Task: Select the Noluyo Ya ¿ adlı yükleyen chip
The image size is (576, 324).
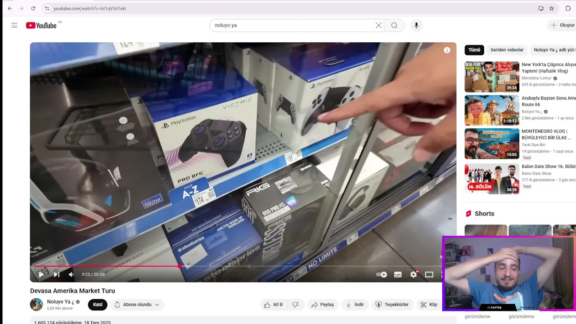Action: [x=554, y=50]
